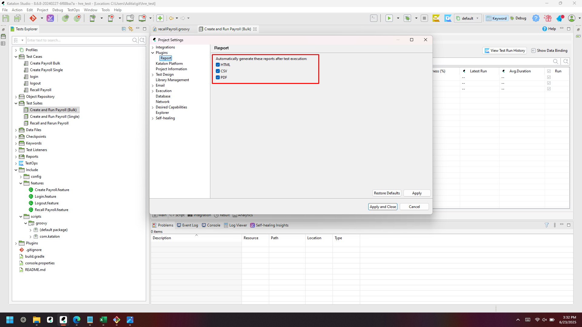Click the Cancel button in Project Settings
The image size is (582, 327).
[x=414, y=207]
